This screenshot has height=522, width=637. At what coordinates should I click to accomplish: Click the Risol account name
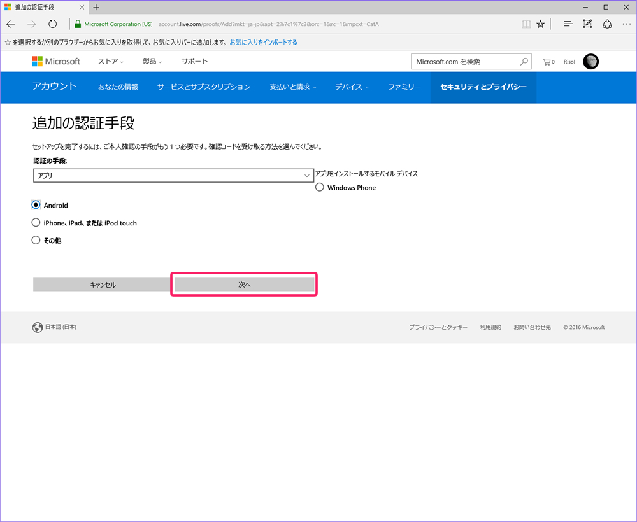[x=569, y=62]
